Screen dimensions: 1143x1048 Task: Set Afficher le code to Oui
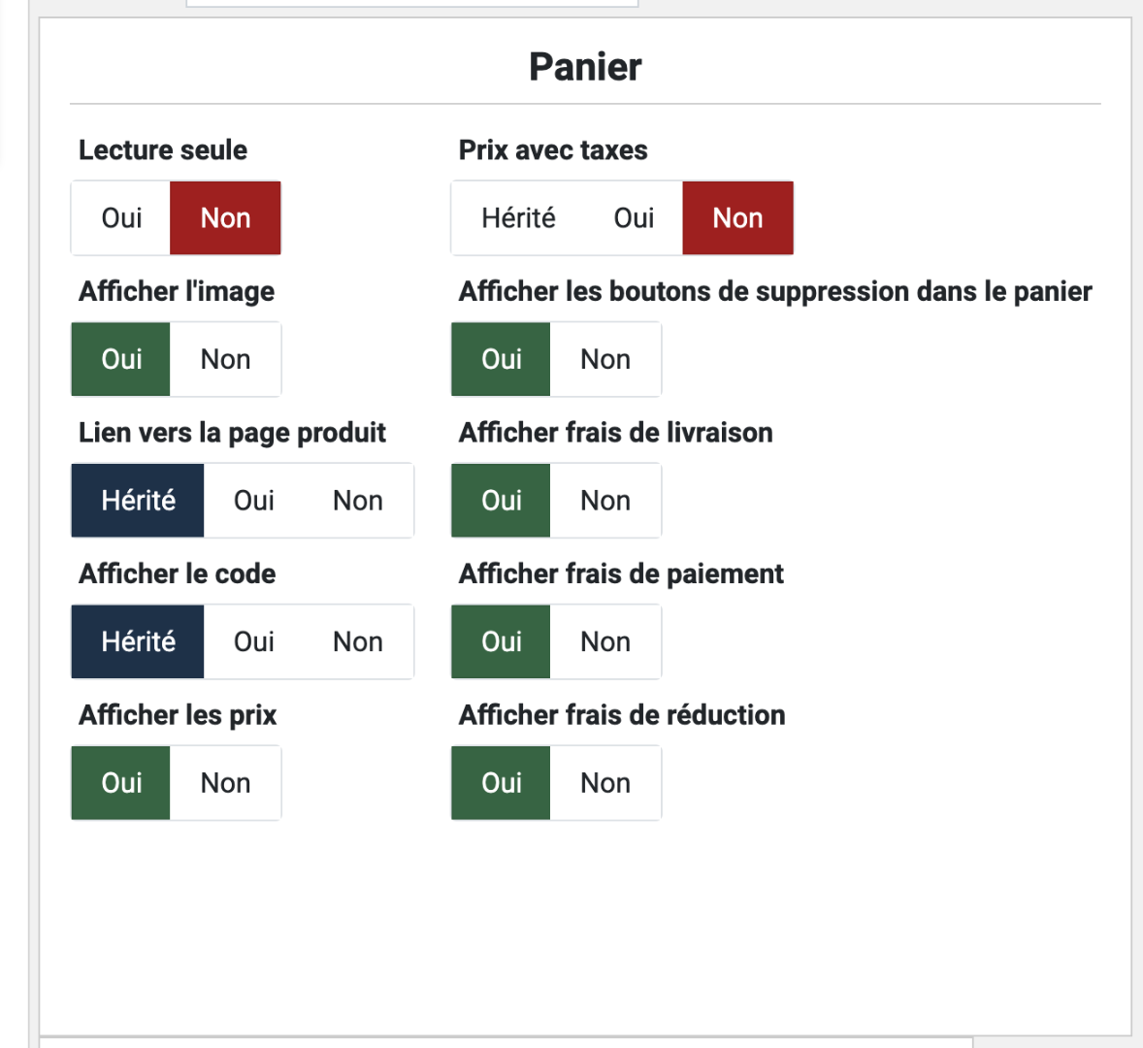point(253,642)
